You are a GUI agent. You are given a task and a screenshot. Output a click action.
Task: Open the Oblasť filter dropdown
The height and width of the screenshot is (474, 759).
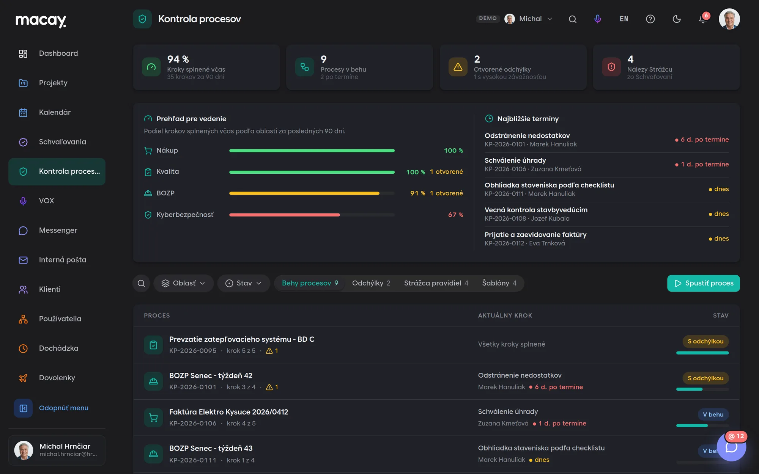click(x=184, y=283)
